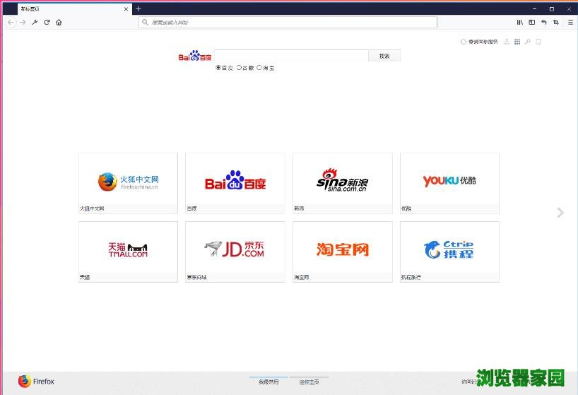Minimize the Firefox window
The image size is (578, 395).
pos(534,9)
